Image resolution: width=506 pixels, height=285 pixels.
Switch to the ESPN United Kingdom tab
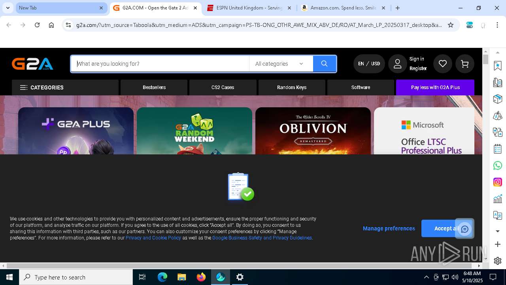[x=249, y=8]
